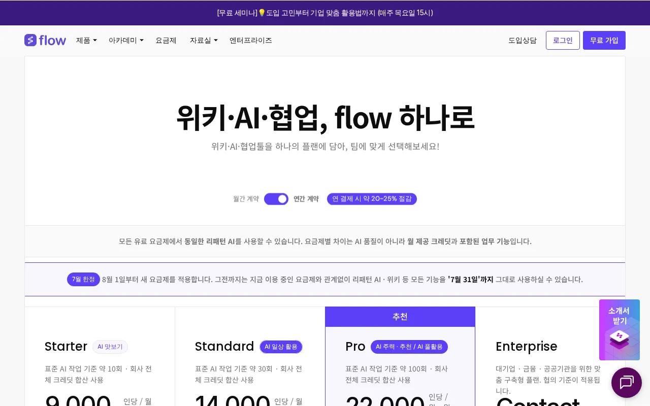The image size is (650, 406).
Task: Click the flow logo
Action: click(45, 40)
